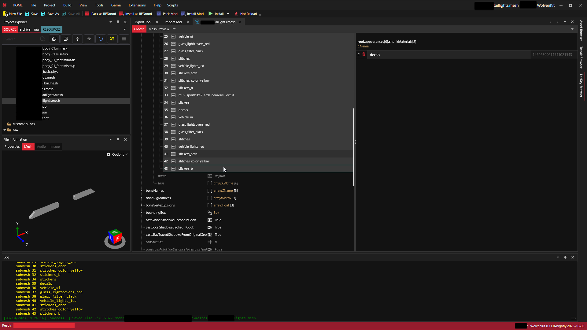
Task: Open the Options dropdown in mesh preview
Action: (117, 154)
